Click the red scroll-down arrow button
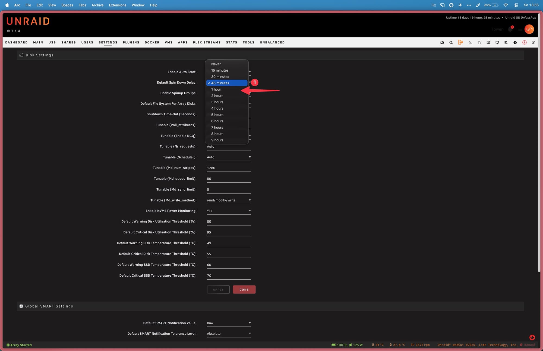 pyautogui.click(x=532, y=337)
